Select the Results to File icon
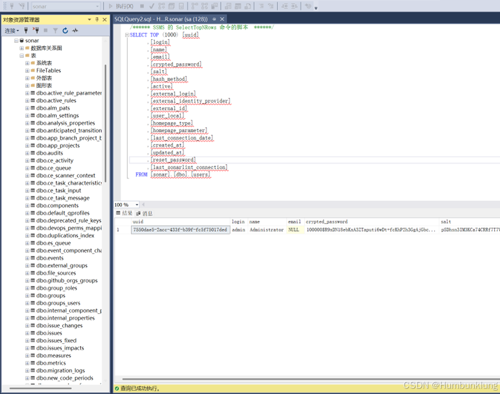The width and height of the screenshot is (500, 394). pyautogui.click(x=248, y=6)
